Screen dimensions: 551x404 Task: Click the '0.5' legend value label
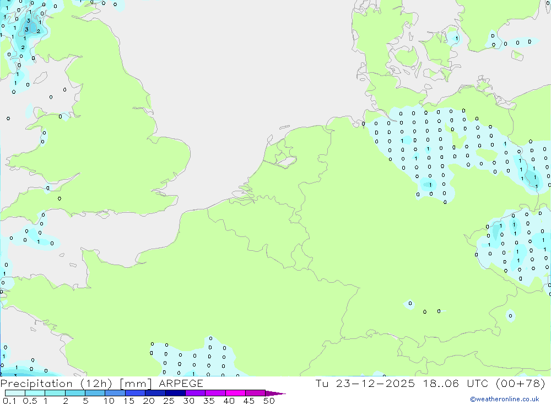click(30, 401)
